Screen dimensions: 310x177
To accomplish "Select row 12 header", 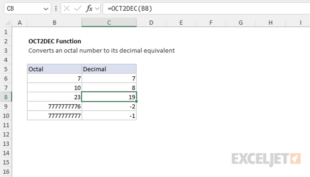I will pyautogui.click(x=6, y=134).
